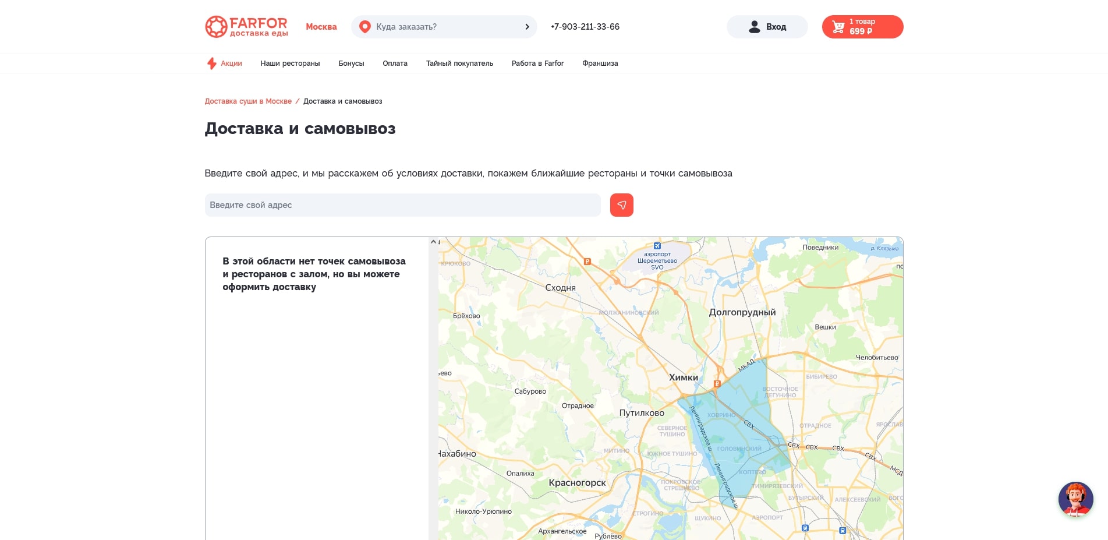Viewport: 1108px width, 540px height.
Task: Open the Москва city selector
Action: (321, 27)
